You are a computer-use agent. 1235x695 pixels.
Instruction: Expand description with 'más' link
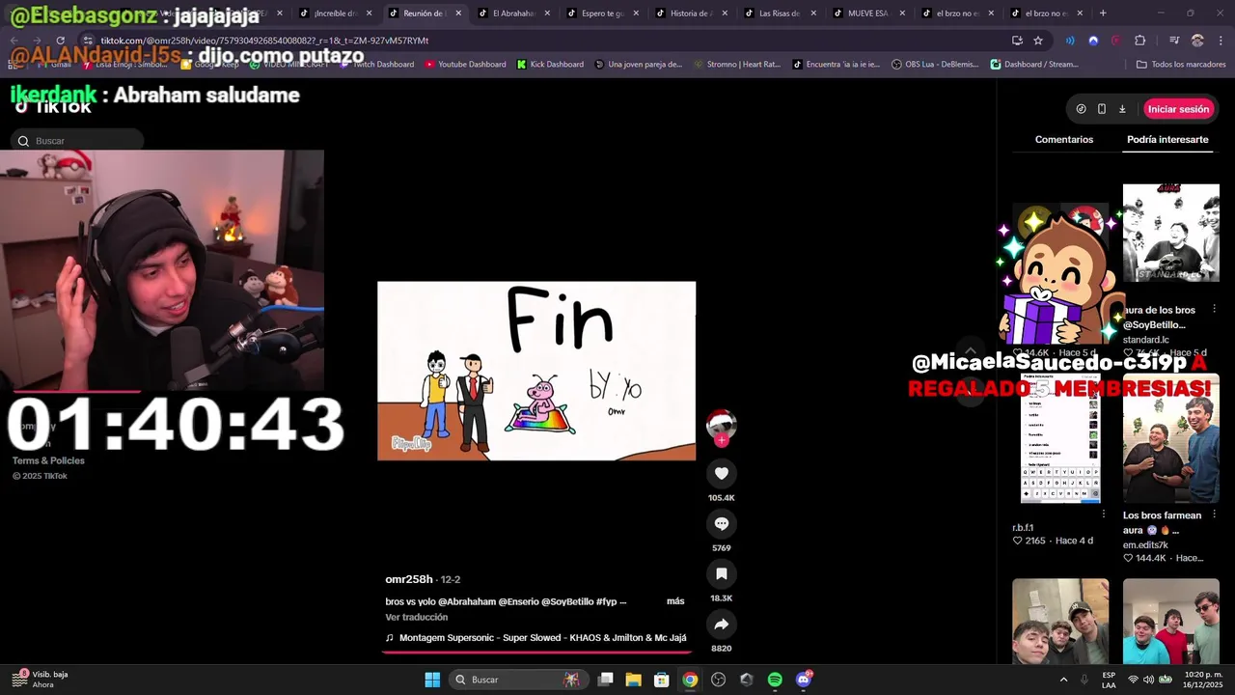pos(675,601)
